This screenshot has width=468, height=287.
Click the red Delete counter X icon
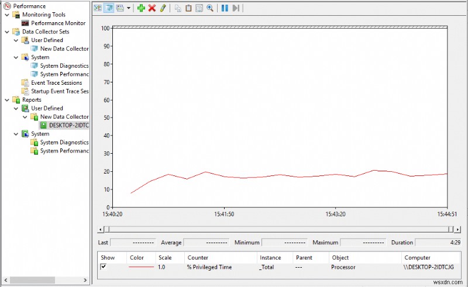click(152, 8)
